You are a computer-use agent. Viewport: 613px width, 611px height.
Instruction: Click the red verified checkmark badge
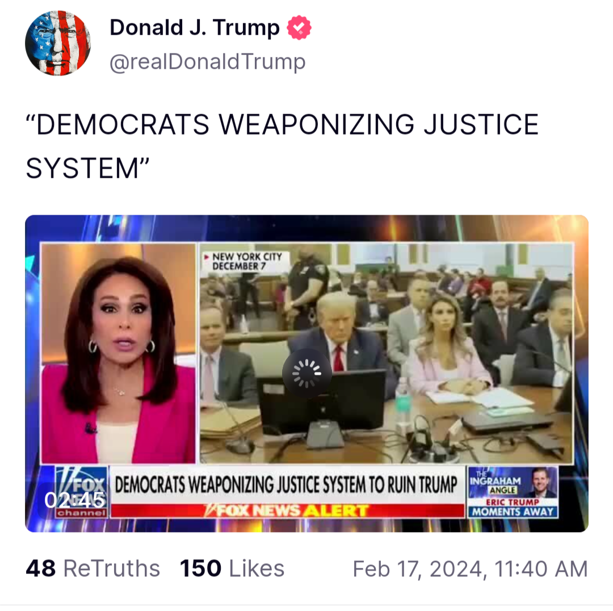[x=299, y=27]
